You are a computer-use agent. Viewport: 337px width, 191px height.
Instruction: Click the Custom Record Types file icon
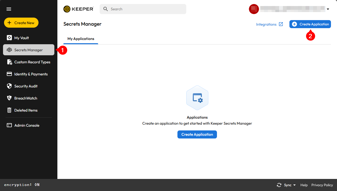(x=9, y=62)
